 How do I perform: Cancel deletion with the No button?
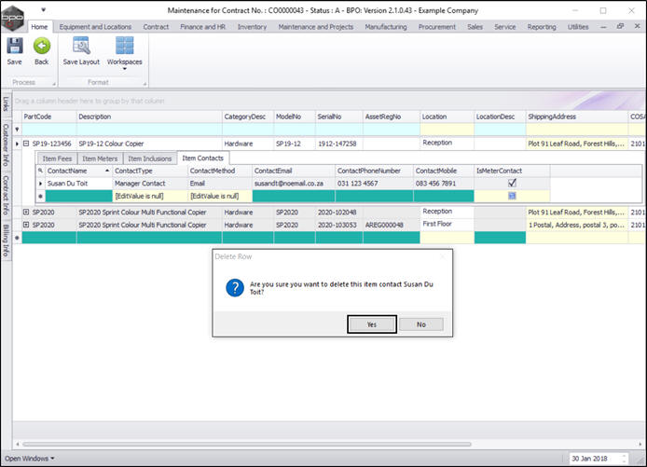click(421, 324)
